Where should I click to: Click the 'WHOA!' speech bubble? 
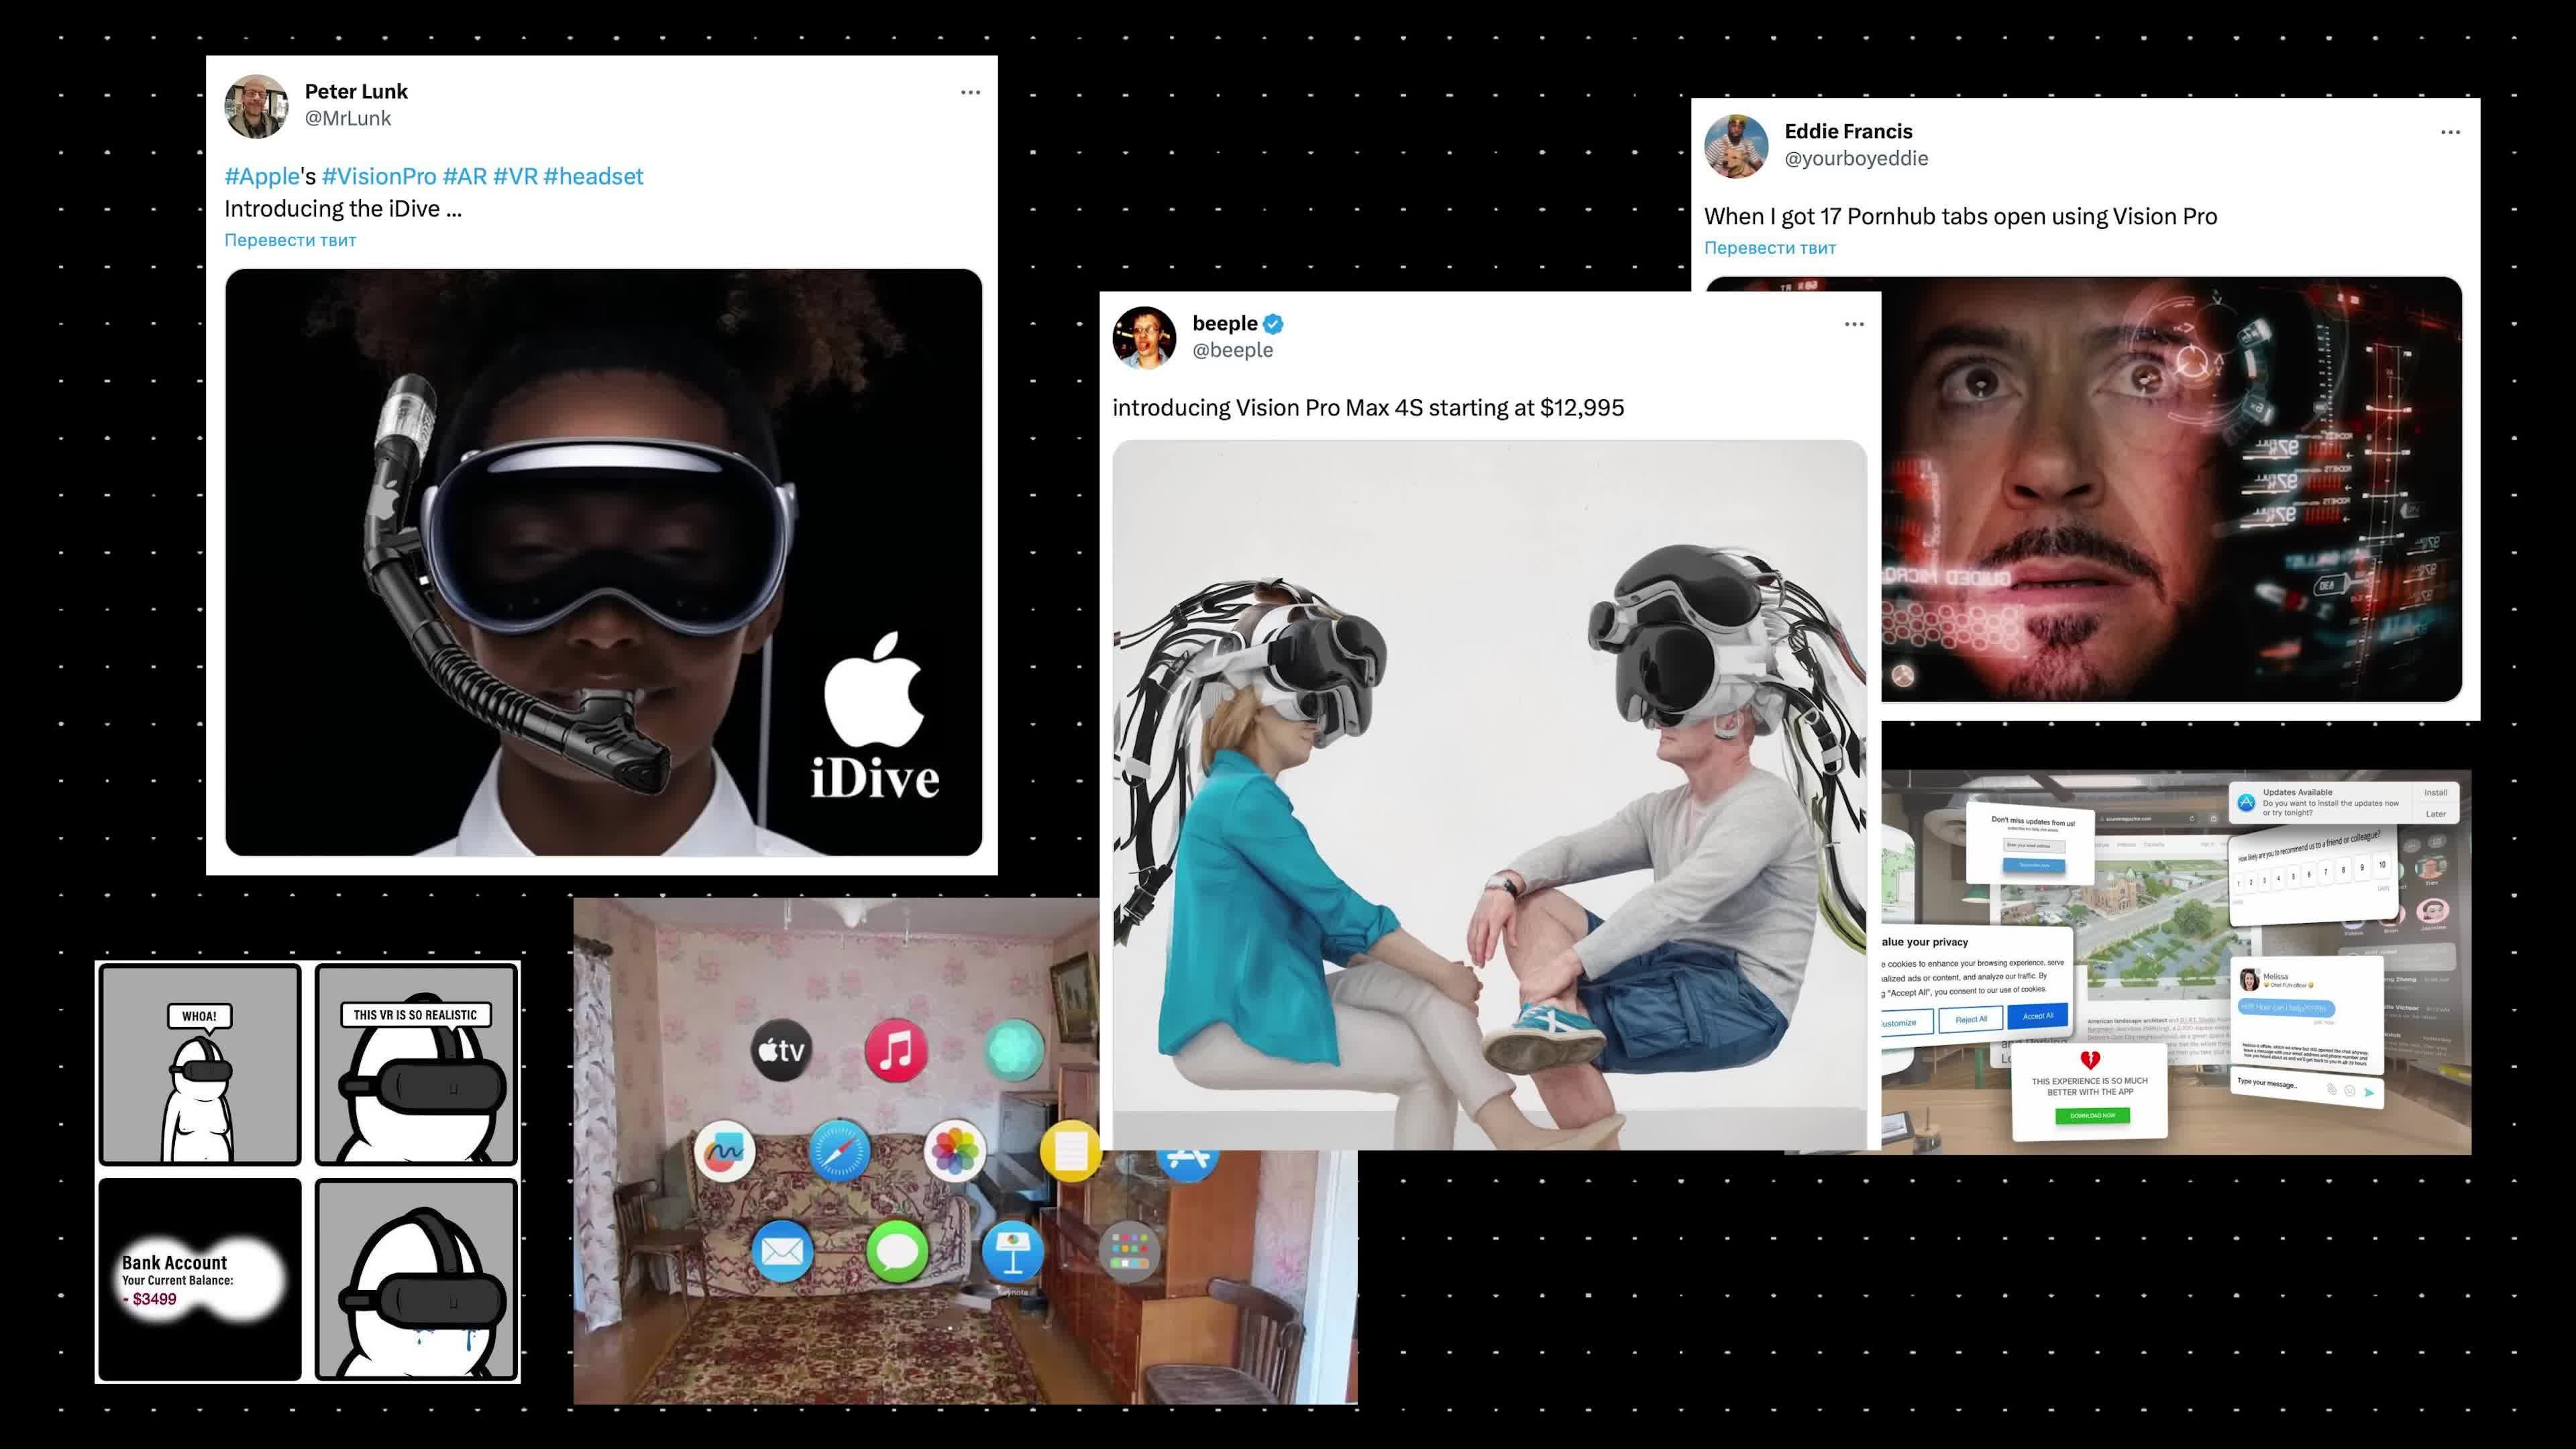tap(199, 1016)
